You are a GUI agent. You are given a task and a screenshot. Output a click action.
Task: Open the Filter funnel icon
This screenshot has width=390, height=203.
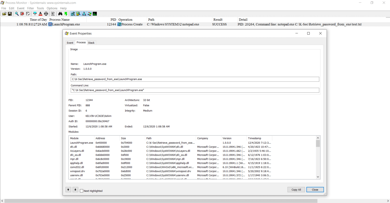35,14
